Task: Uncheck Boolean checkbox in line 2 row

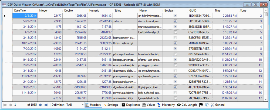Action: tap(175, 16)
